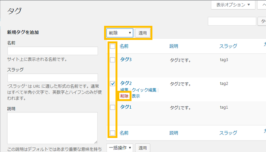Click the 表示 link under タグ2
Viewport: 266px width, 152px height.
click(136, 96)
